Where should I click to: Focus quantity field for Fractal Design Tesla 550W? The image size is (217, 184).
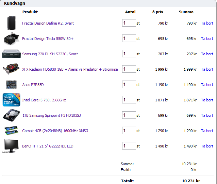click(x=129, y=38)
